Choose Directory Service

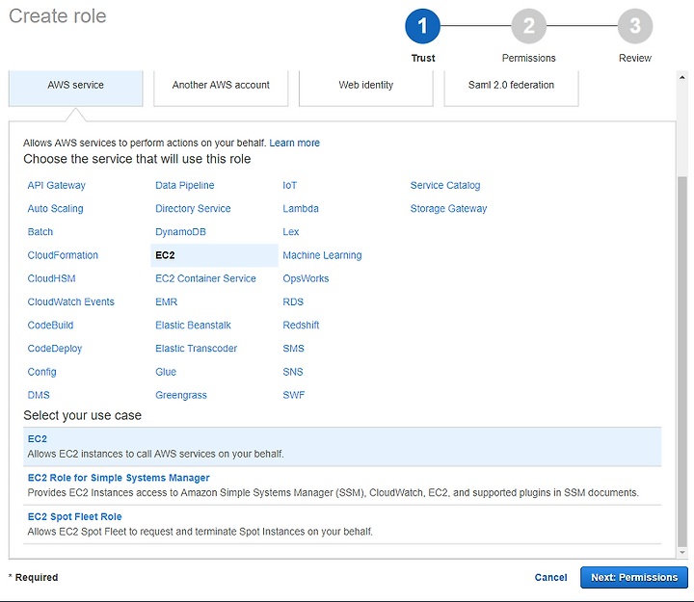coord(193,208)
